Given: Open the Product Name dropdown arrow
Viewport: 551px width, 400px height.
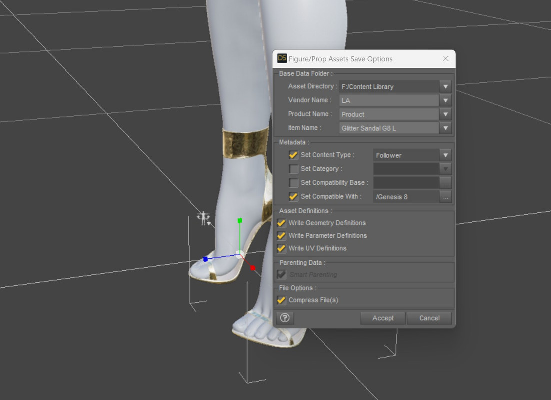Looking at the screenshot, I should tap(445, 114).
